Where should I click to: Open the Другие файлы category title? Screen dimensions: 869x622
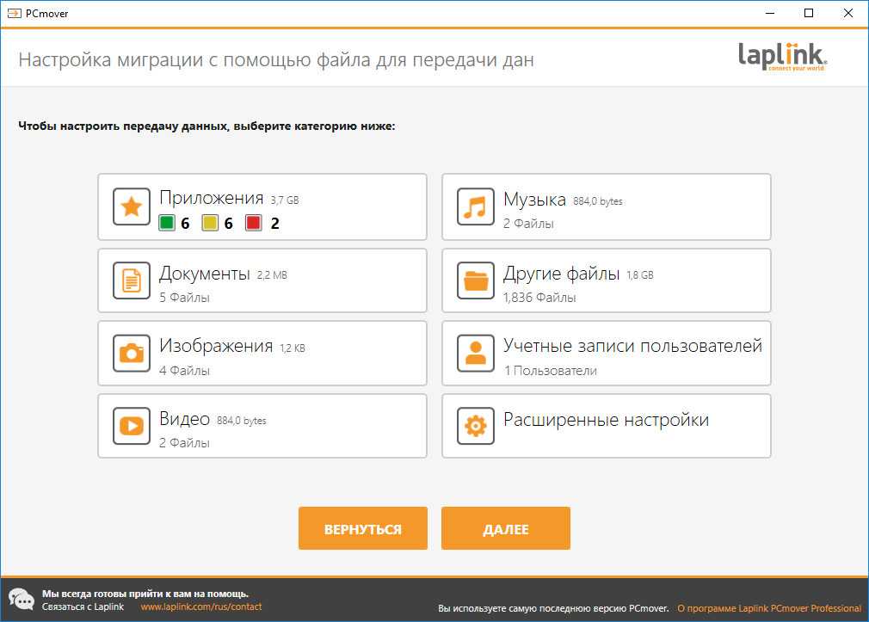(561, 274)
